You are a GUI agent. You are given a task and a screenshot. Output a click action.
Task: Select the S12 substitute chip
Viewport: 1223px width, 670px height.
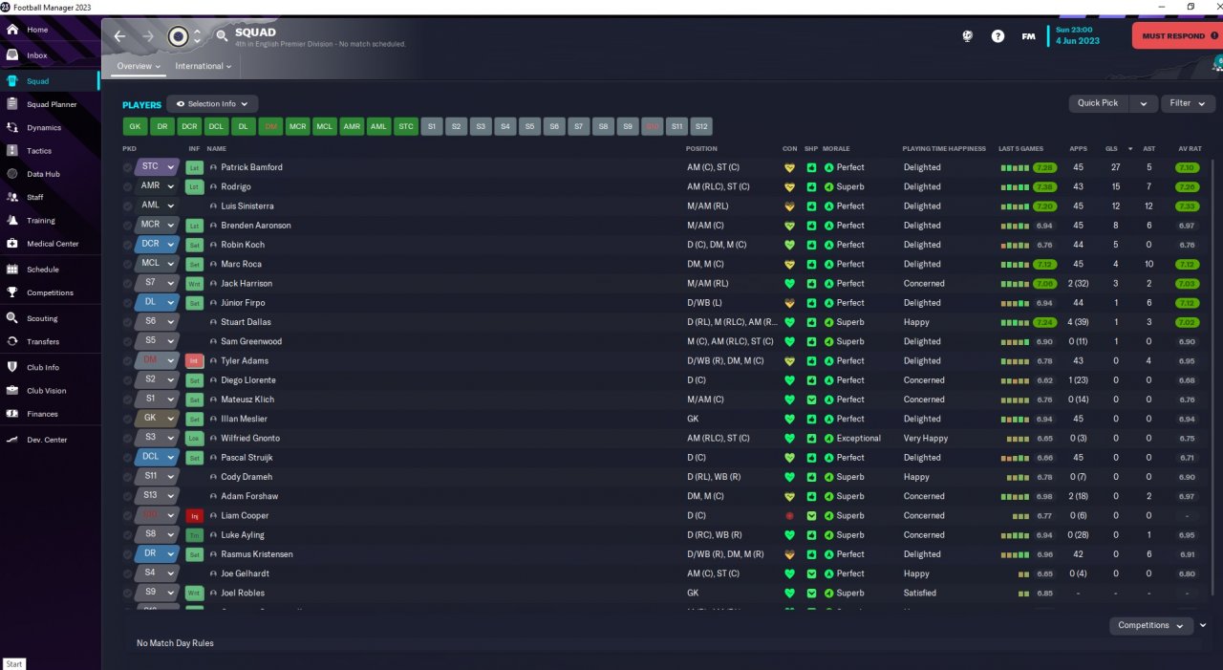pyautogui.click(x=701, y=126)
